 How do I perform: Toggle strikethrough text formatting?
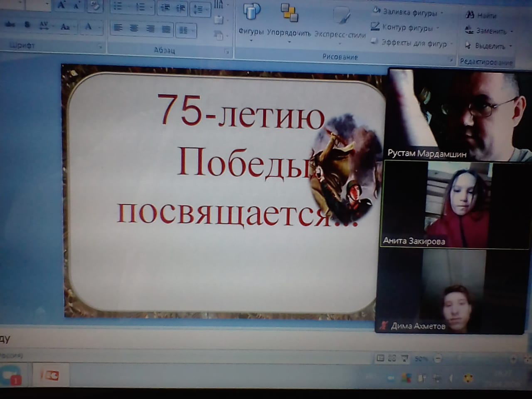click(10, 25)
